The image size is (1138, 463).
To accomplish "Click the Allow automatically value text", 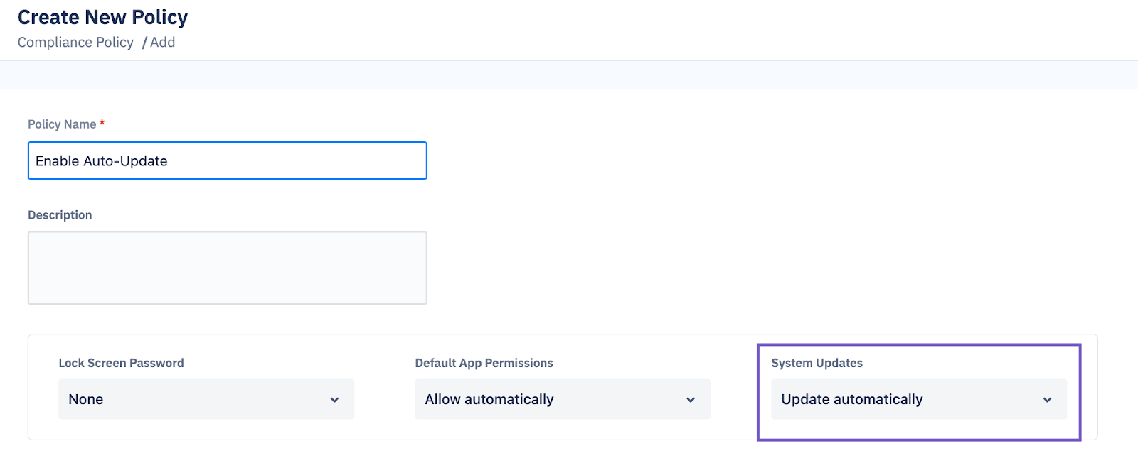I will coord(489,399).
